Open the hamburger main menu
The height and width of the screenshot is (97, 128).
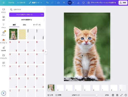coord(4,3)
